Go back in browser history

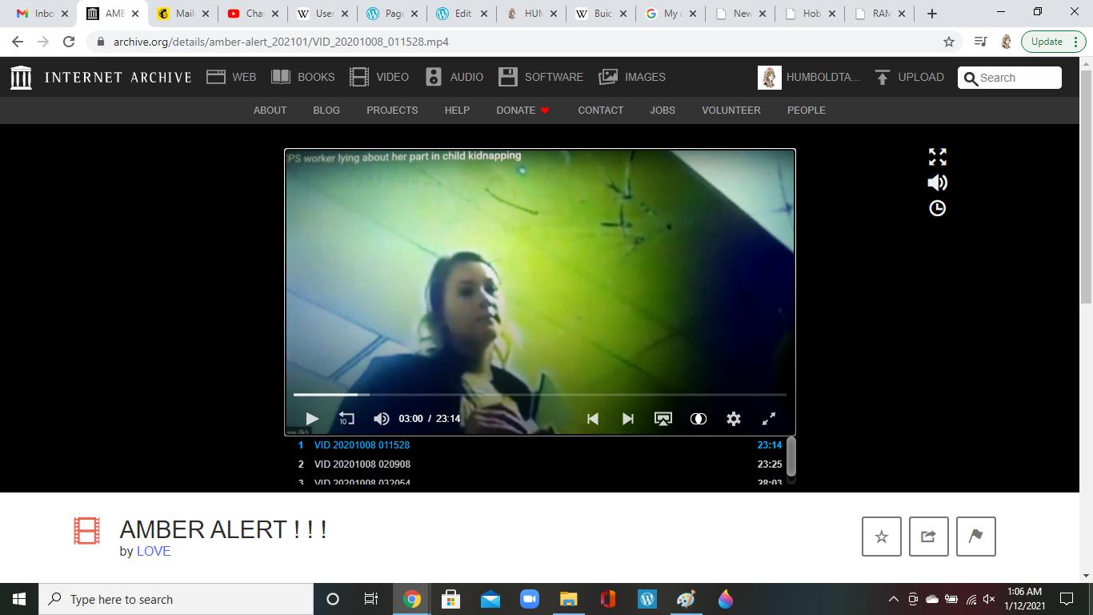click(x=18, y=42)
